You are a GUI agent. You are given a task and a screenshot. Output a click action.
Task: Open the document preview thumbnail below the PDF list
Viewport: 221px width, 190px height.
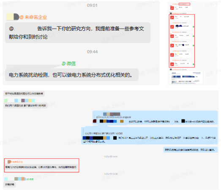point(186,77)
